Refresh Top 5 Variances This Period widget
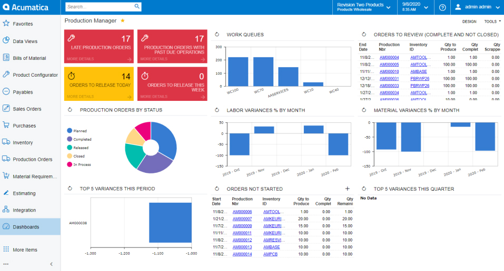This screenshot has width=504, height=271. (x=70, y=189)
